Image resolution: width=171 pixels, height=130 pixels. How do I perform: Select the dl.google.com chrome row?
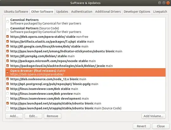click(85, 46)
